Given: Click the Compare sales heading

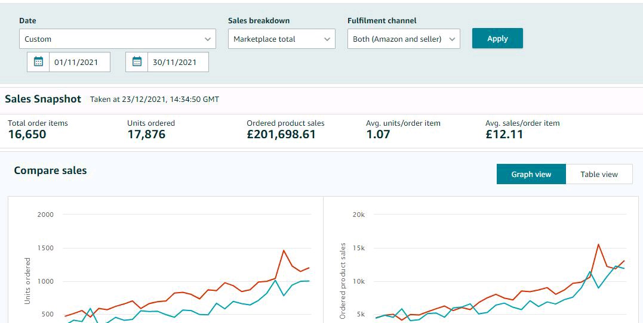Looking at the screenshot, I should point(50,170).
